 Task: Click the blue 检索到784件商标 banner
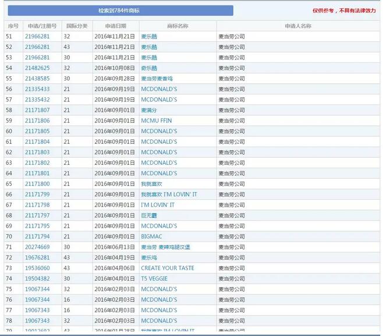pyautogui.click(x=121, y=10)
